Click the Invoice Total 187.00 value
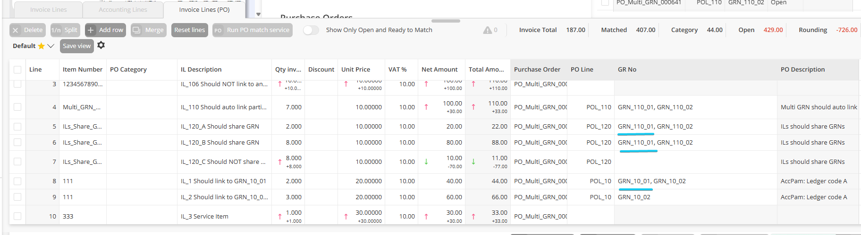The width and height of the screenshot is (861, 235). pos(575,30)
